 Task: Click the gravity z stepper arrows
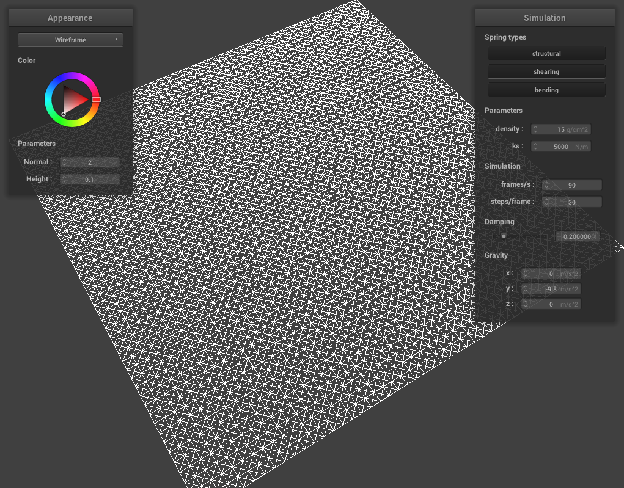click(x=526, y=304)
